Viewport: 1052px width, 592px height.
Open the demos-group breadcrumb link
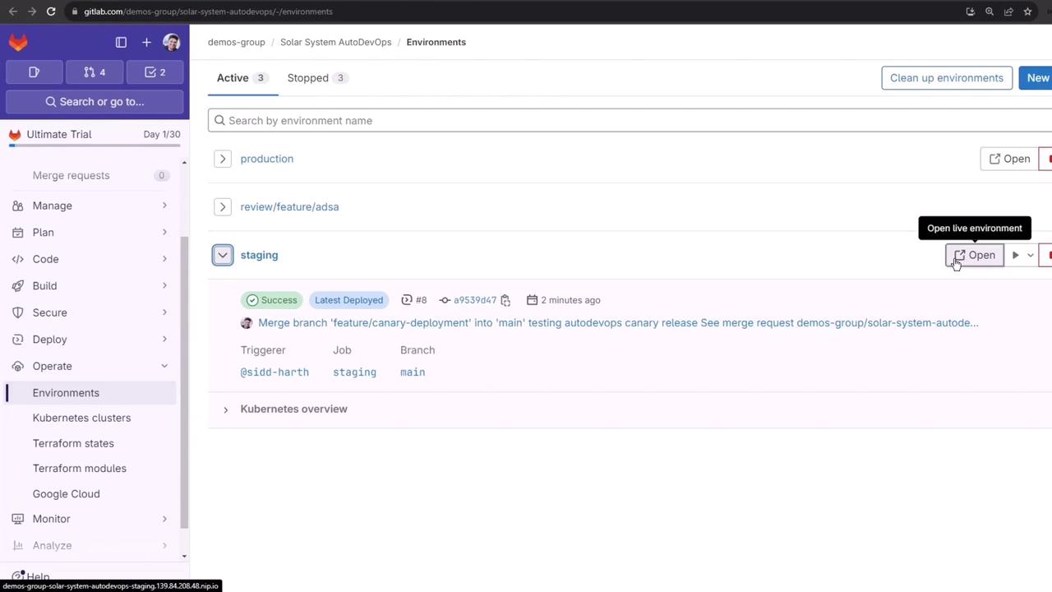click(x=237, y=42)
